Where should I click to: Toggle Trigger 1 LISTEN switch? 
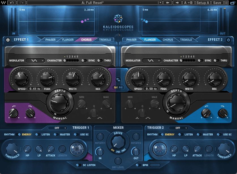[x=38, y=134]
